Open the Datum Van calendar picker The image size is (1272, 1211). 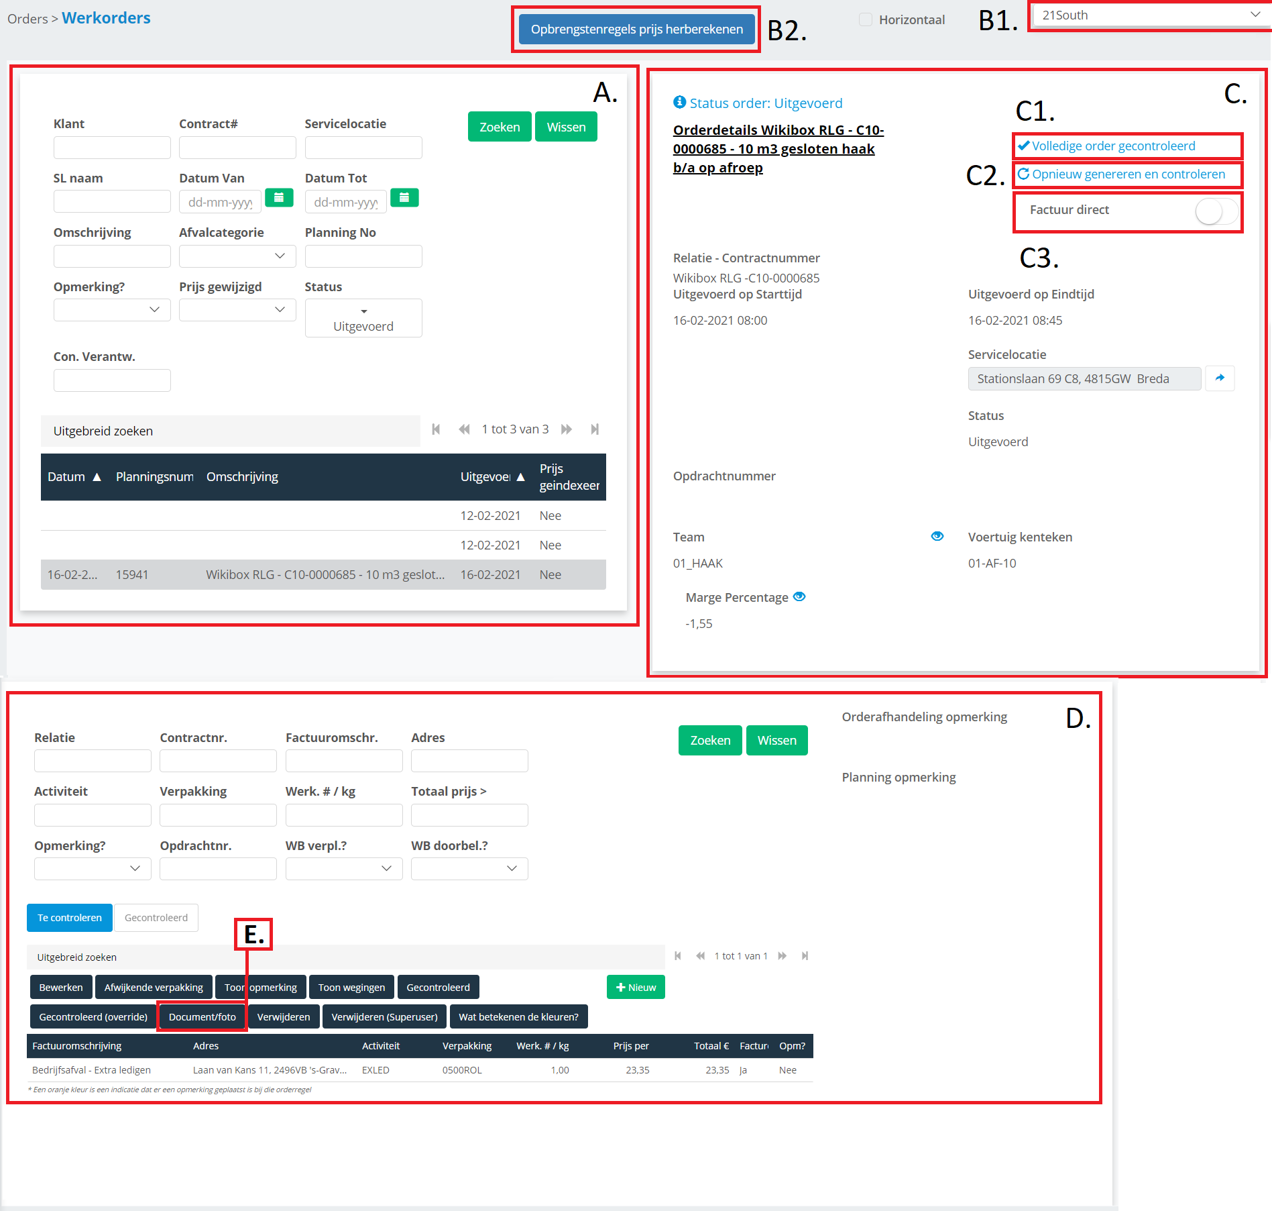click(279, 198)
